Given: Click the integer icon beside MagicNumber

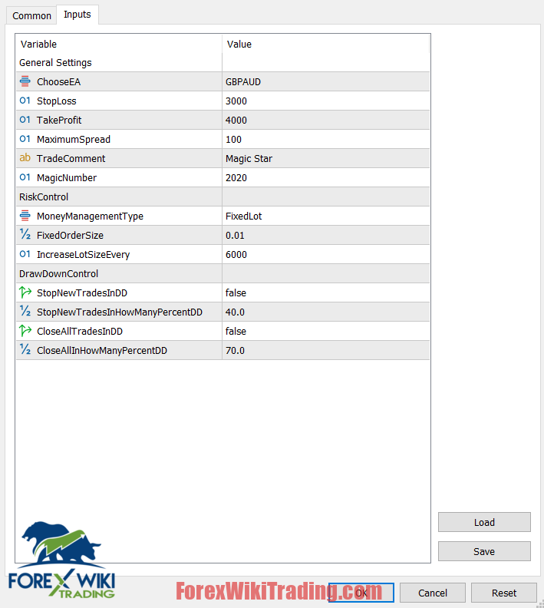Looking at the screenshot, I should click(x=25, y=177).
